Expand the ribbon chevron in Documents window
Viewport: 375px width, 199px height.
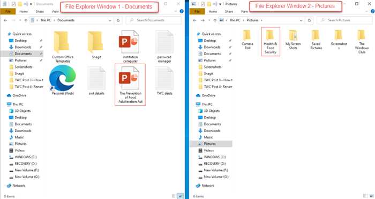176,11
